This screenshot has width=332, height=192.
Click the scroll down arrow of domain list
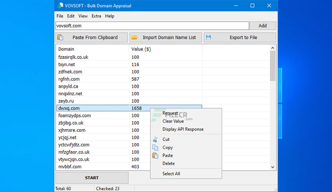tap(273, 167)
